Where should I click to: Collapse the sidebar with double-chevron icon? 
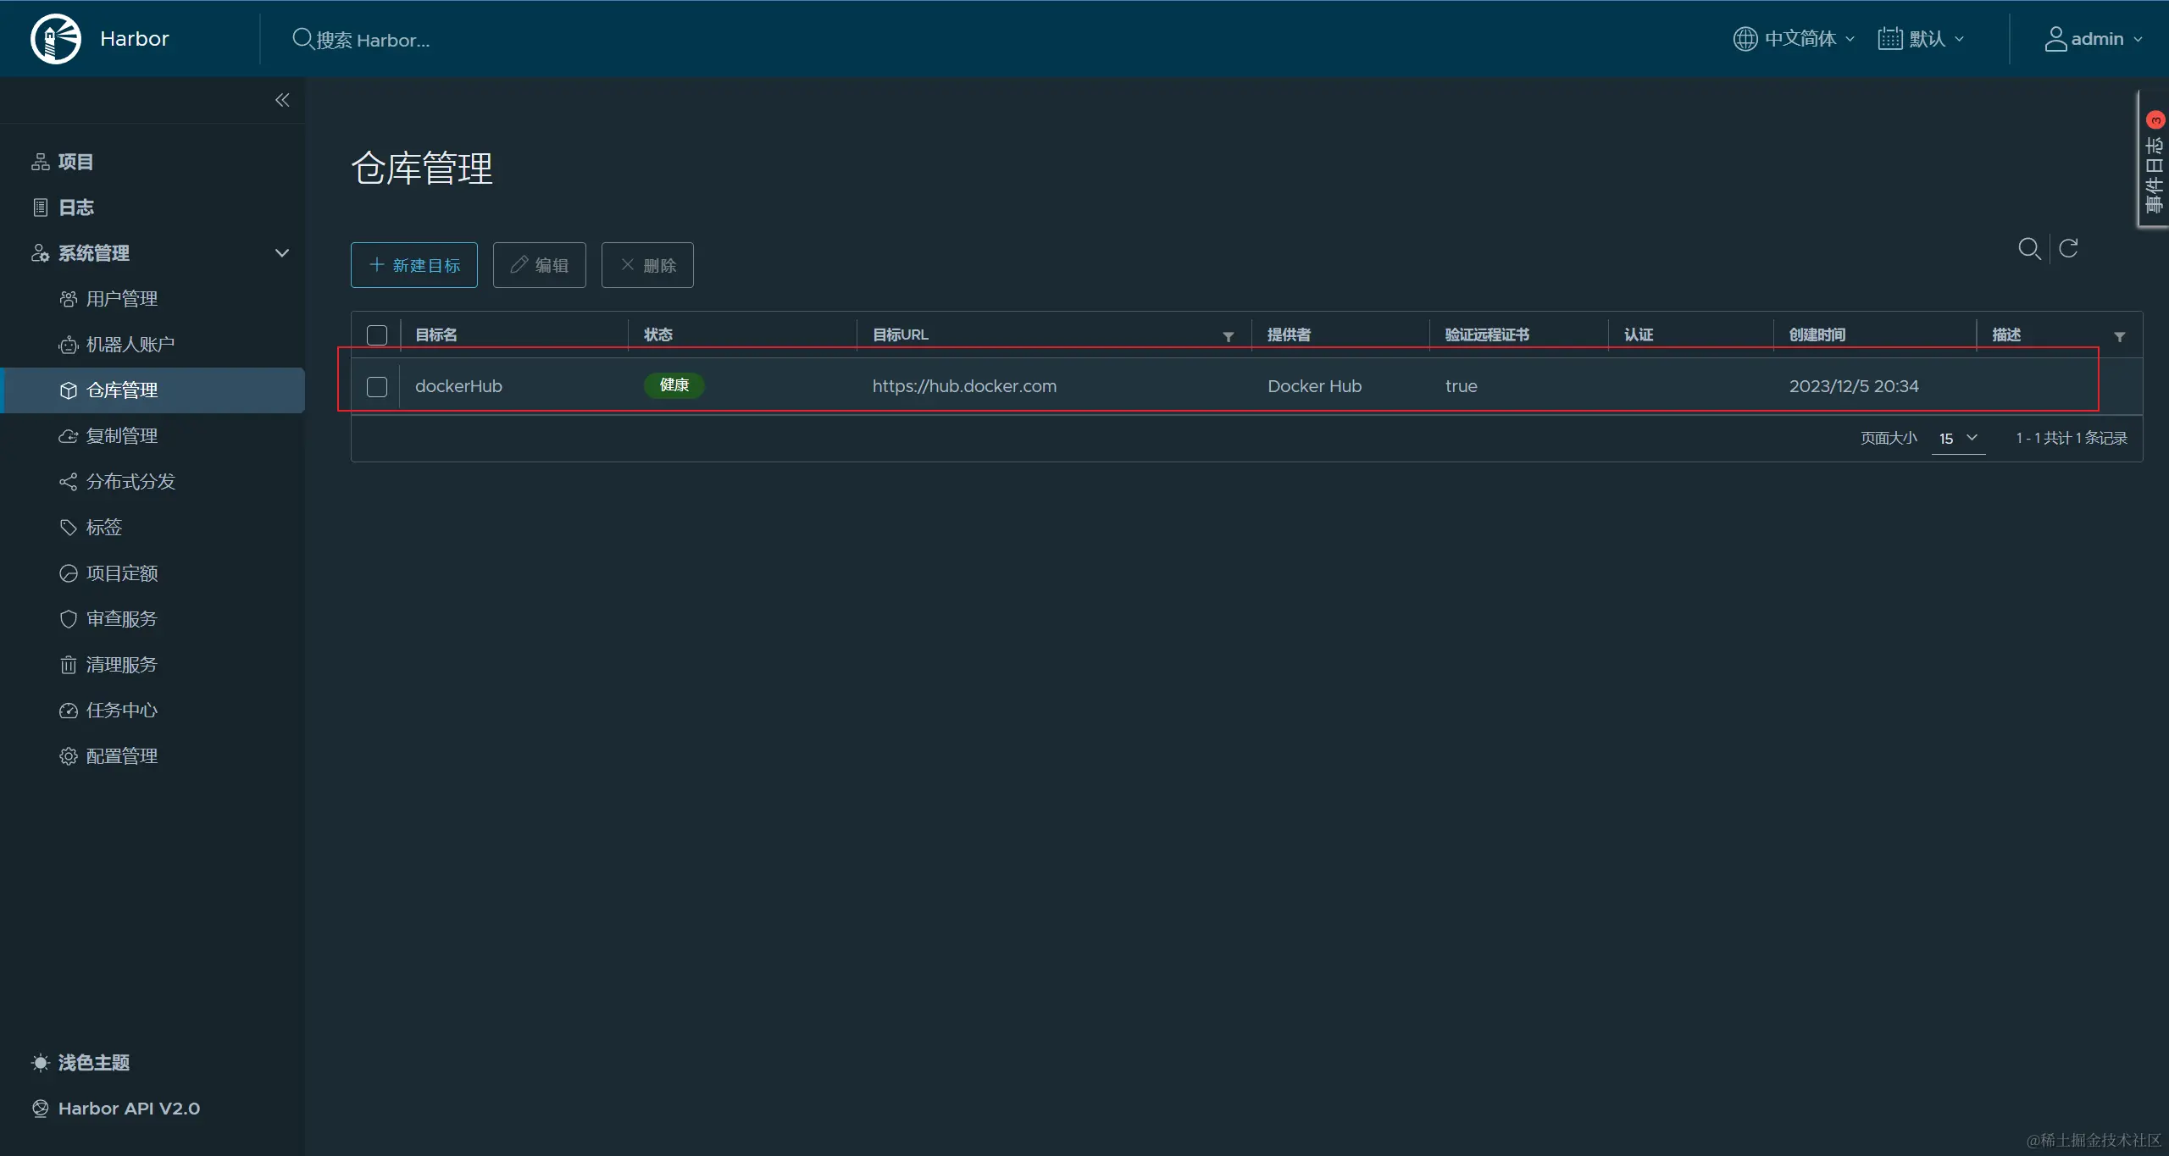282,100
